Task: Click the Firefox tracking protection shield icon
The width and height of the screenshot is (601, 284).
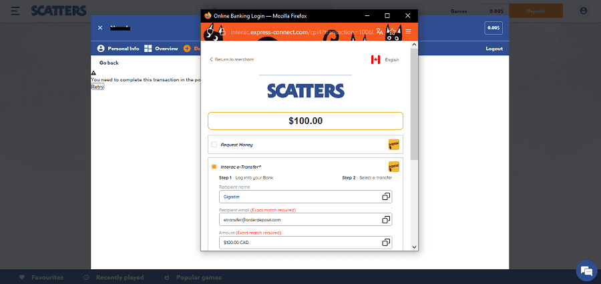Action: tap(210, 32)
